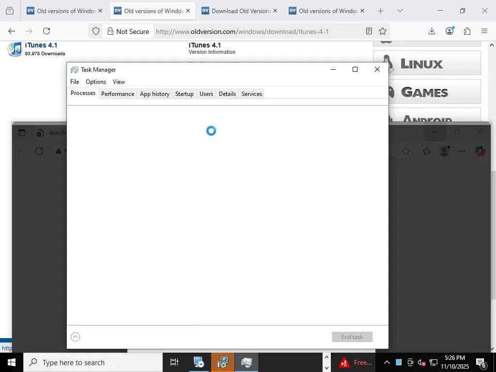The height and width of the screenshot is (372, 496).
Task: Show hidden system tray icons
Action: coord(387,362)
